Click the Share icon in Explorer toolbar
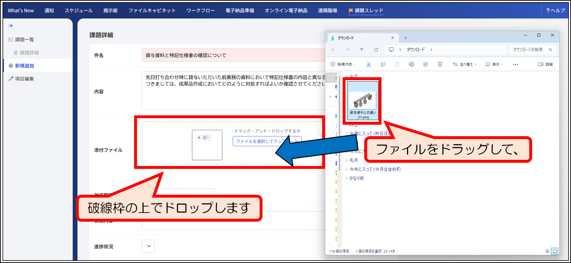Image resolution: width=571 pixels, height=263 pixels. coord(426,64)
